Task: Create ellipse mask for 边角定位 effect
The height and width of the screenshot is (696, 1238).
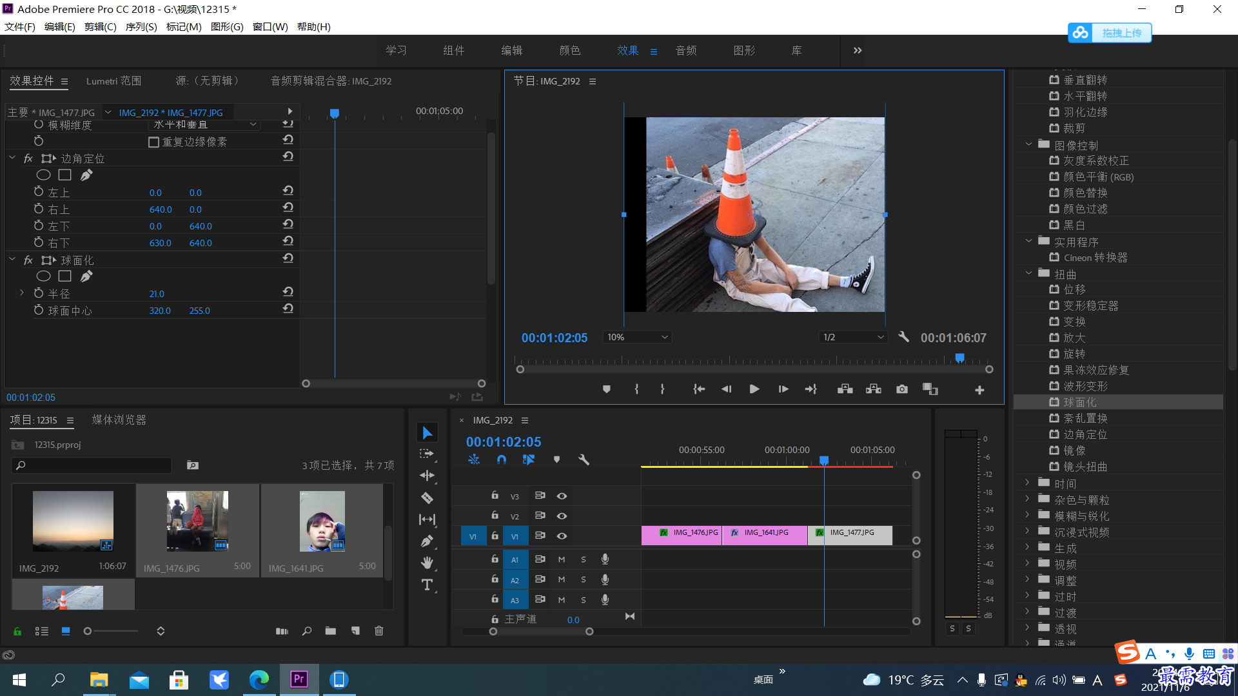Action: (x=43, y=175)
